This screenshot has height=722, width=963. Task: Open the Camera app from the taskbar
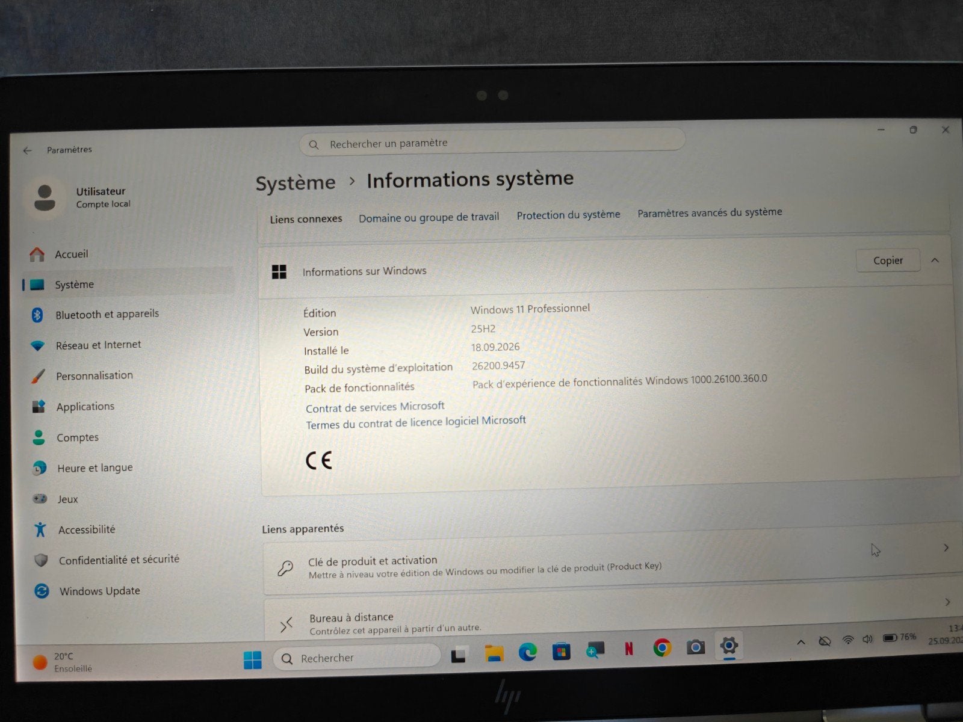click(695, 647)
